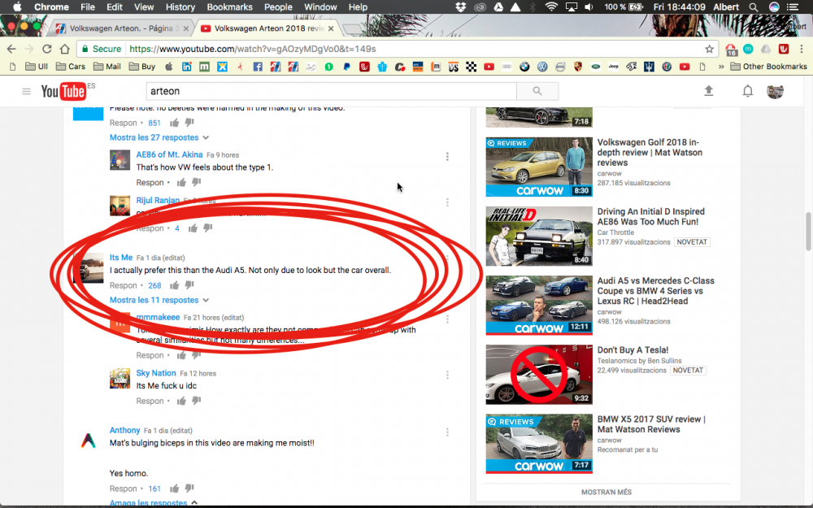
Task: Dislike Anthony's comment with 161 likes
Action: pyautogui.click(x=189, y=488)
